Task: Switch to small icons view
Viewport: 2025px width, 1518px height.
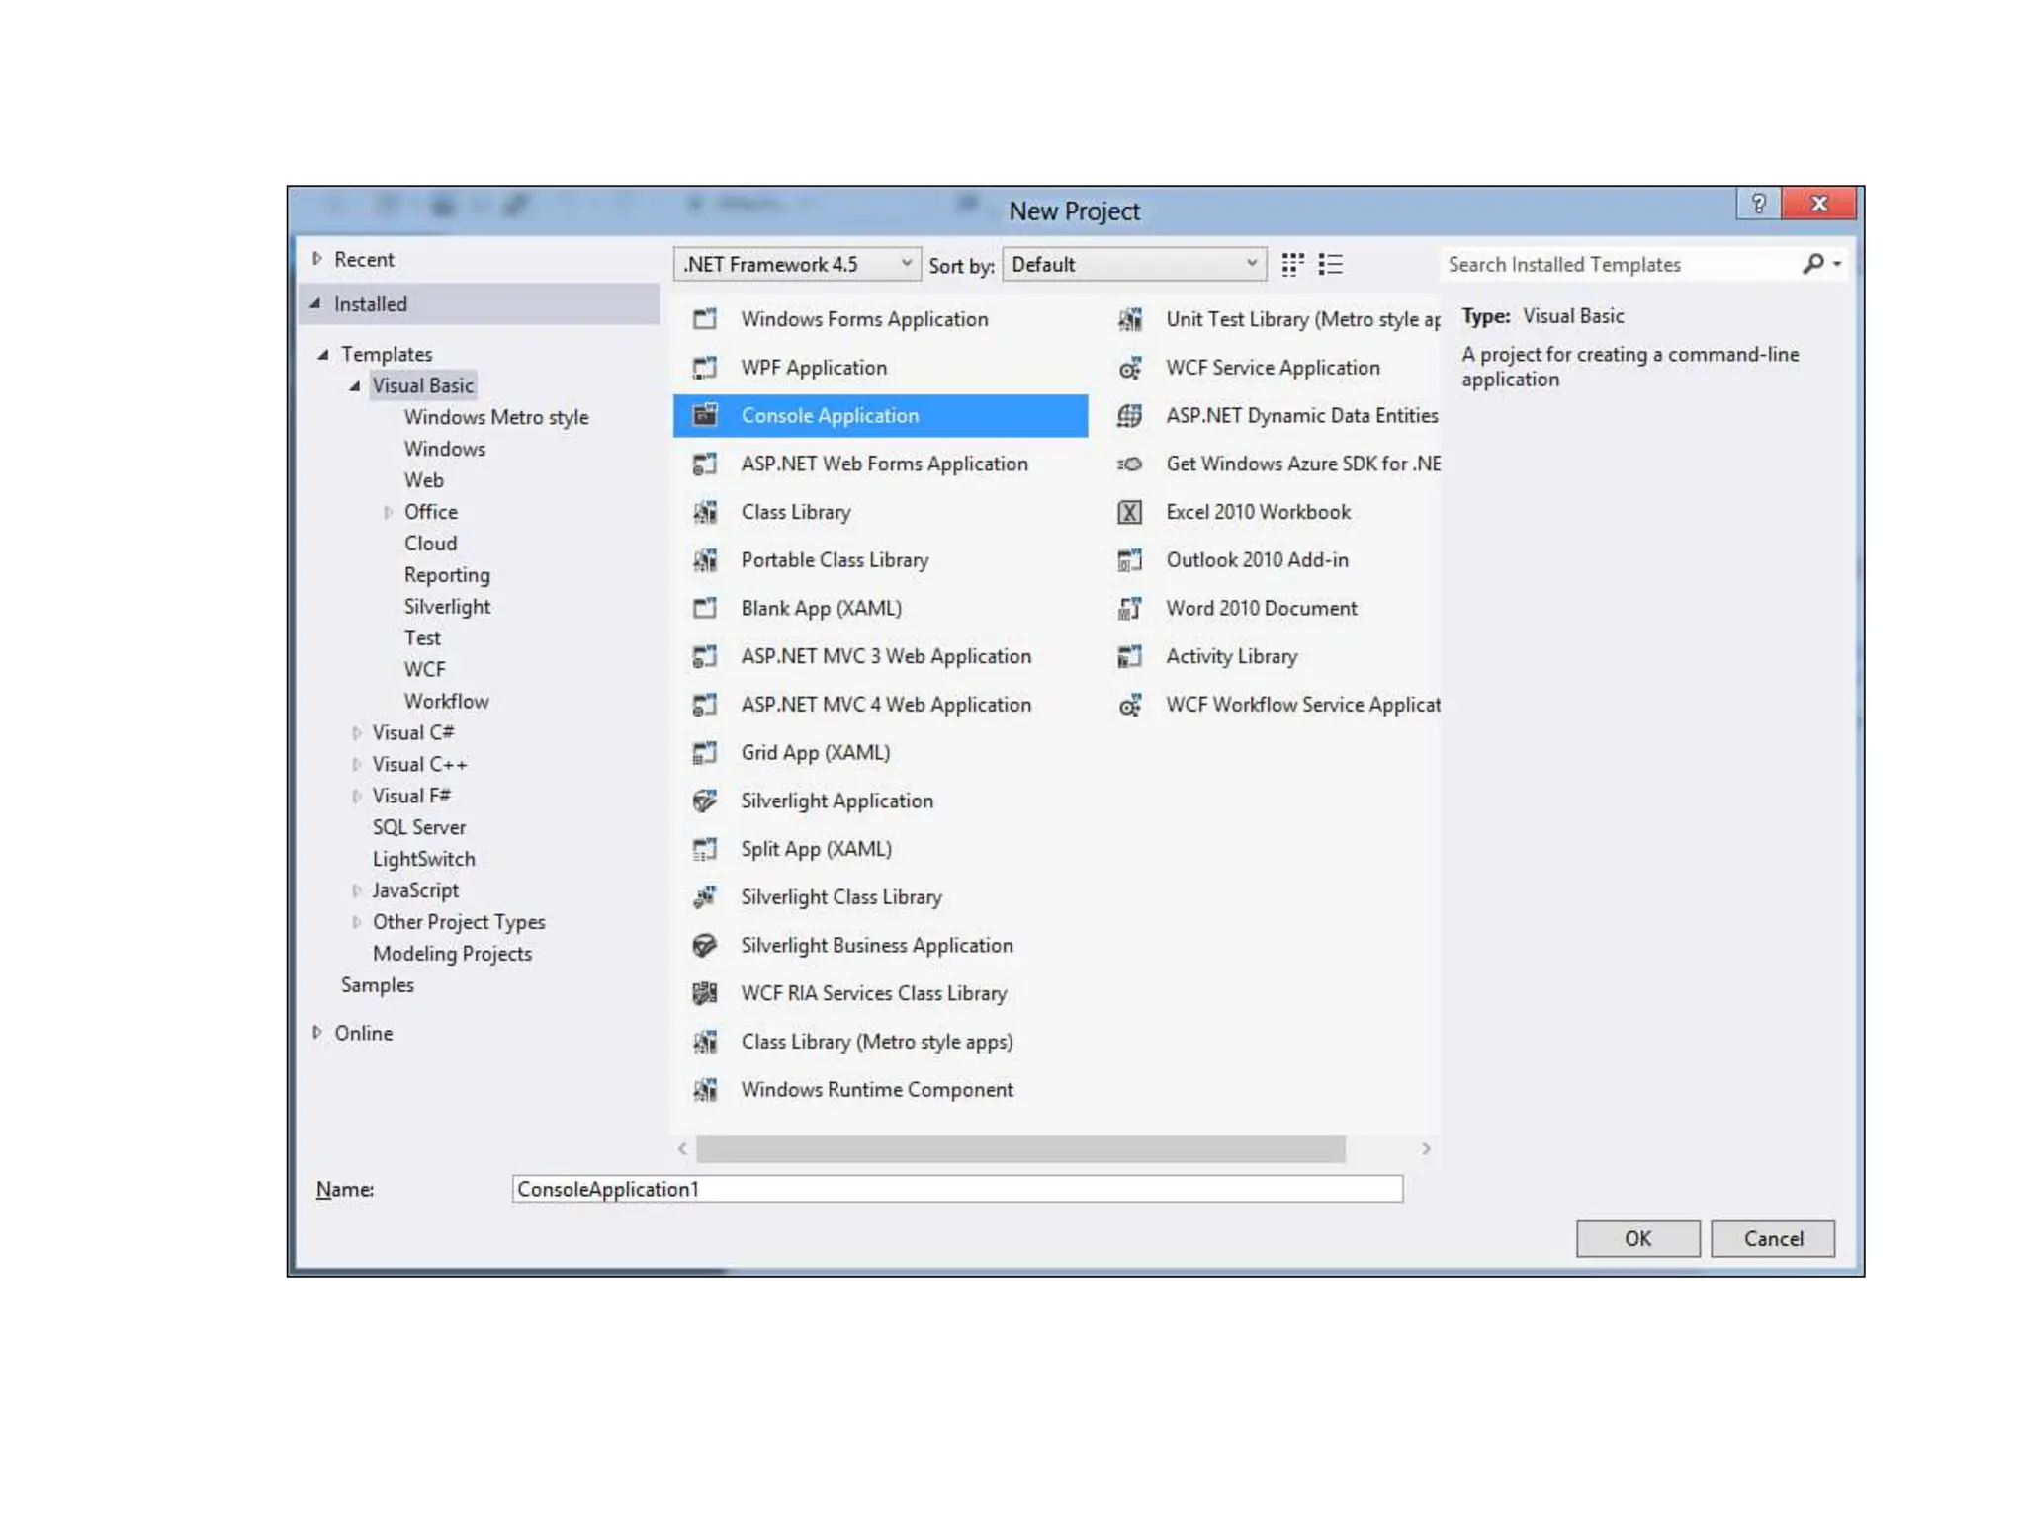Action: click(x=1292, y=264)
